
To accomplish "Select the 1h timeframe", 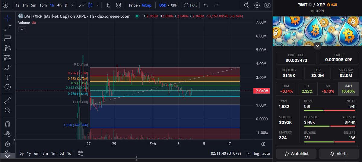I will point(52,5).
